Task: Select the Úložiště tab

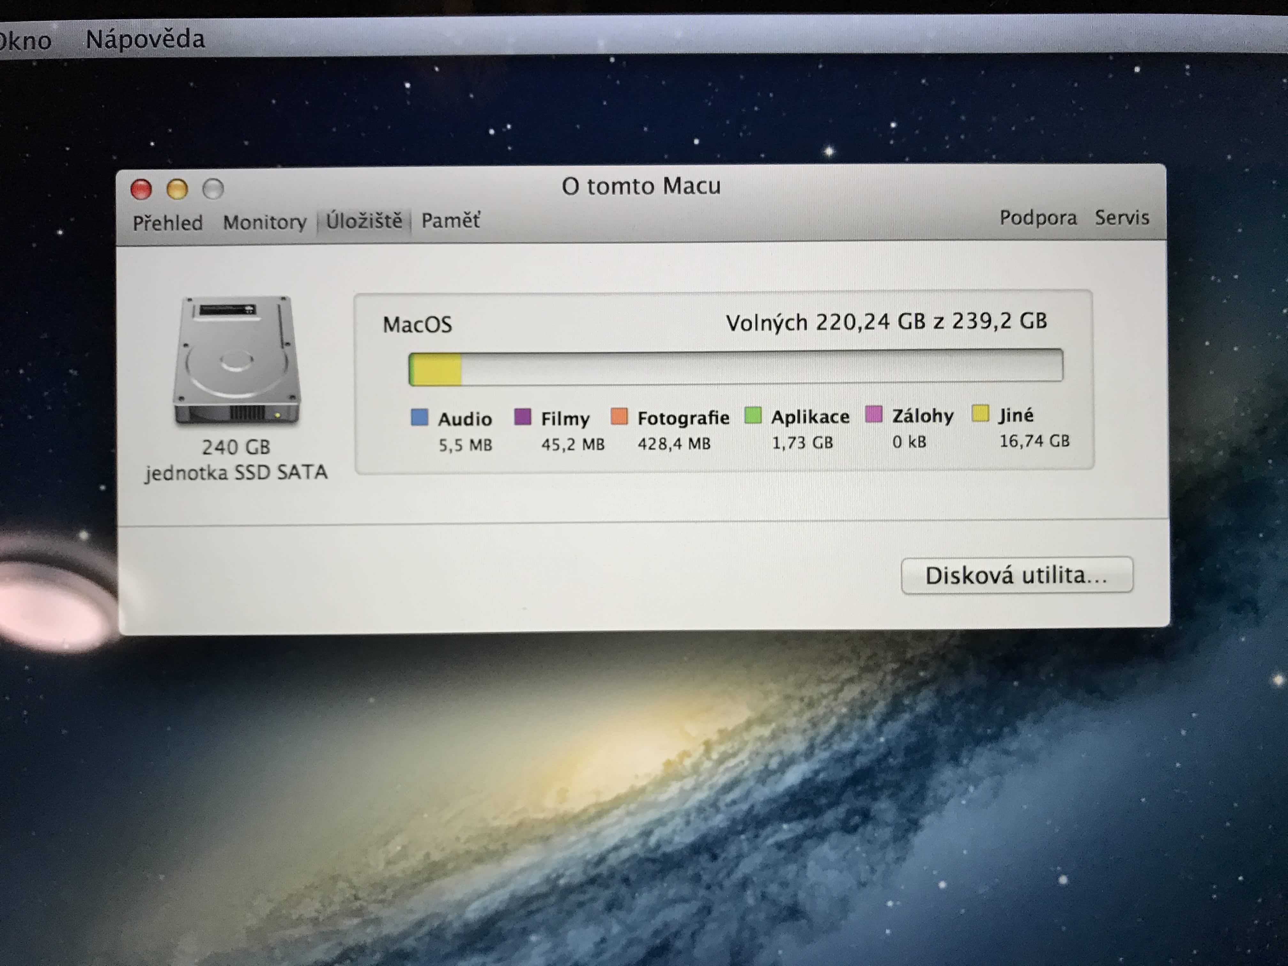Action: tap(364, 221)
